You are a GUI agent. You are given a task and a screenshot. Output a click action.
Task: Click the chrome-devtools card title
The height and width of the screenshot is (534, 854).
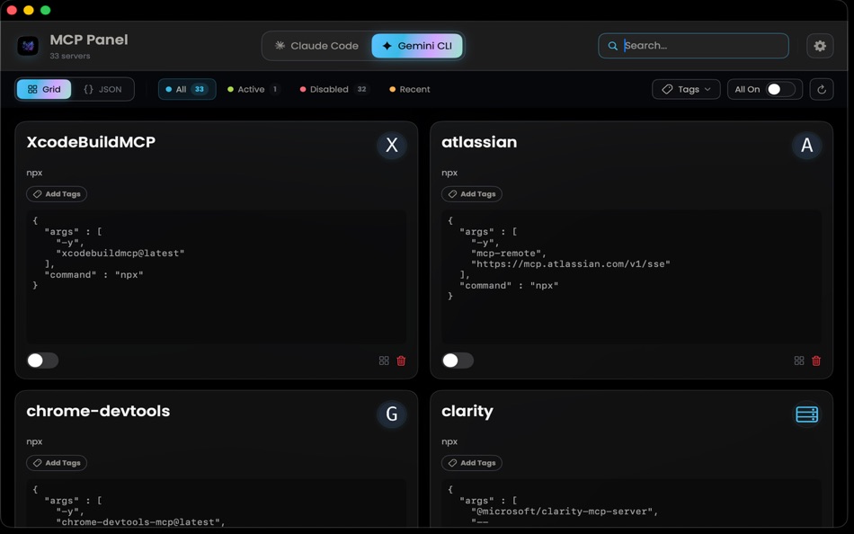[x=98, y=411]
